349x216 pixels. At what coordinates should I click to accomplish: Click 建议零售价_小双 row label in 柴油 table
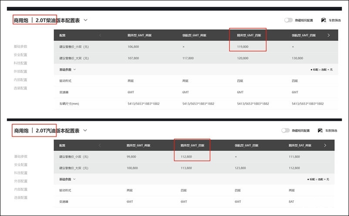[74, 47]
